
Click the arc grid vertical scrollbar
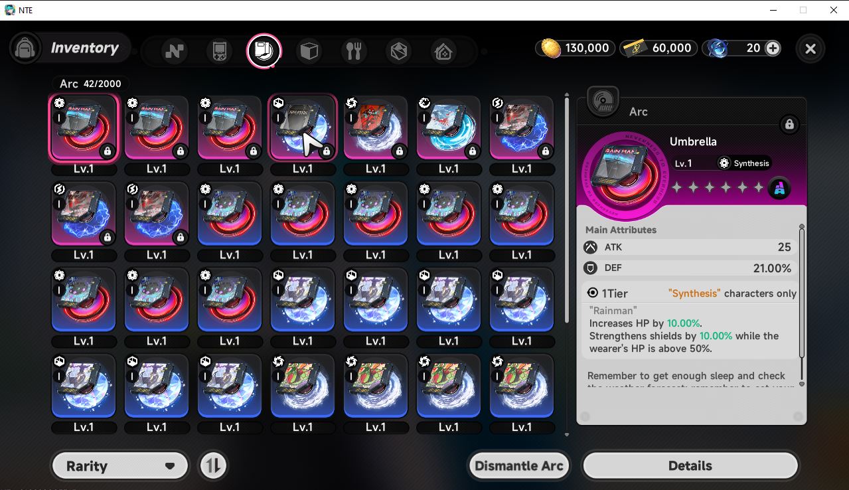[x=566, y=209]
